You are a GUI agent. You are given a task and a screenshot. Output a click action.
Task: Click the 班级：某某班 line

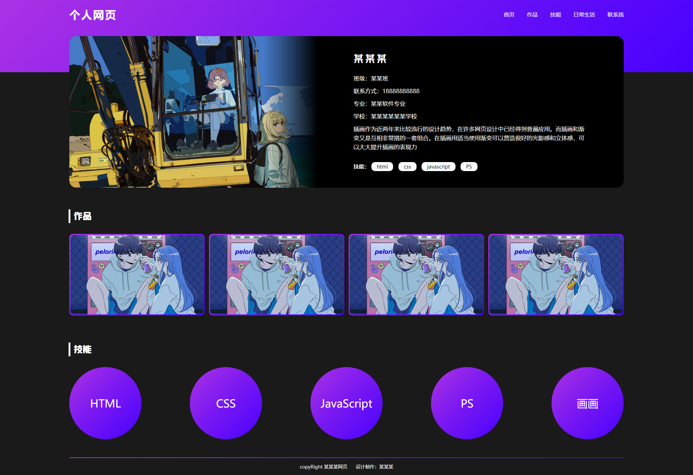pos(371,78)
